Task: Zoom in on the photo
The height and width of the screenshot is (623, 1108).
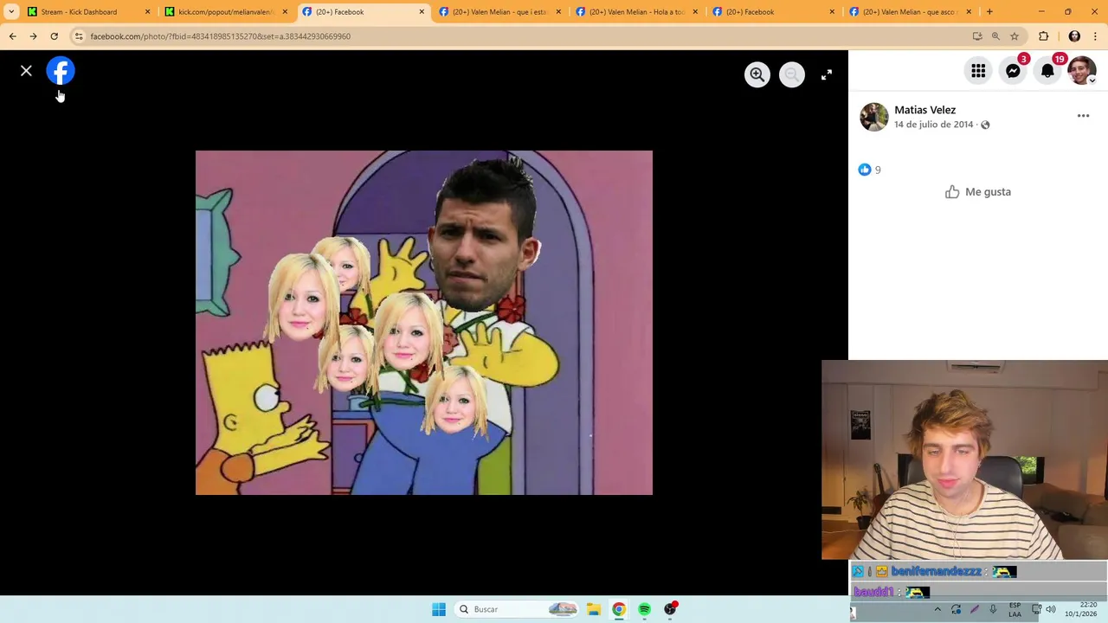Action: point(757,74)
